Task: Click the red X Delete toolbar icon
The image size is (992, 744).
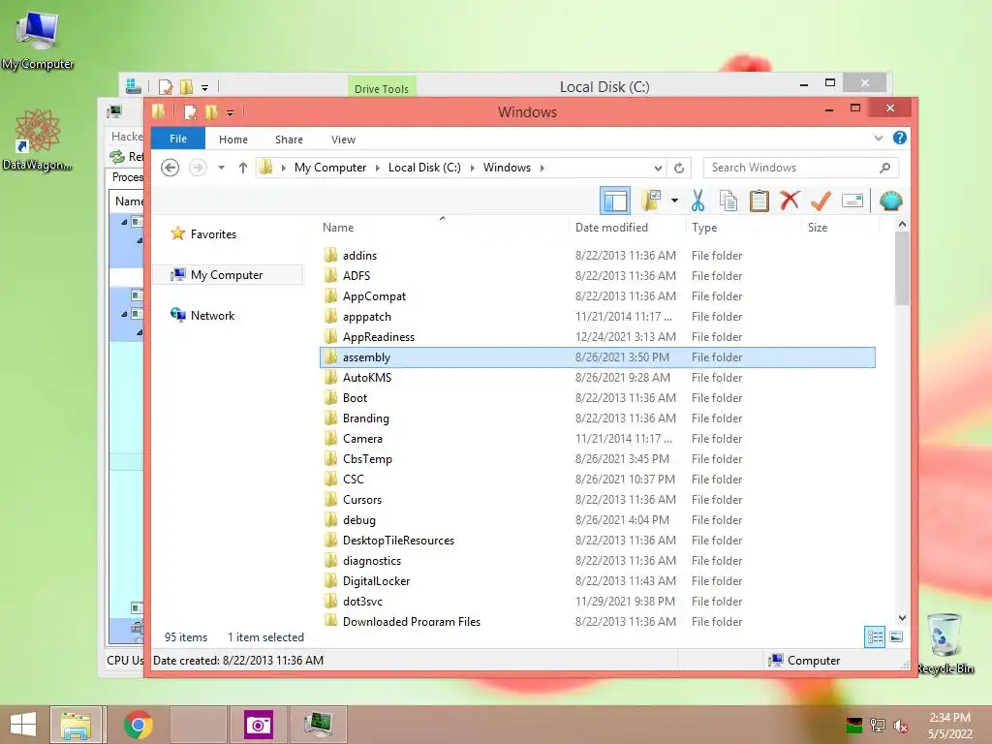Action: [x=790, y=201]
